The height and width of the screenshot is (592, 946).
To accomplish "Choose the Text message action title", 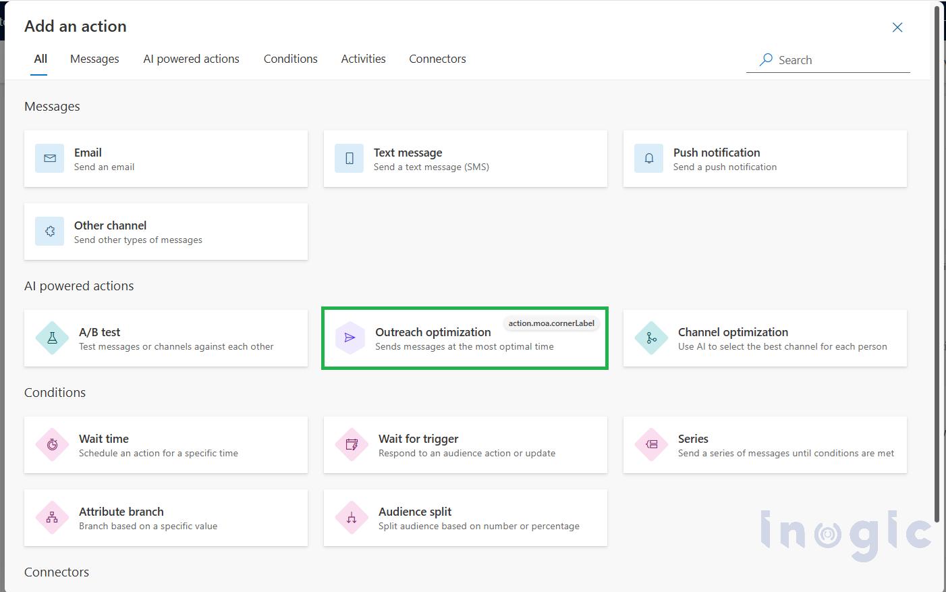I will (x=408, y=153).
